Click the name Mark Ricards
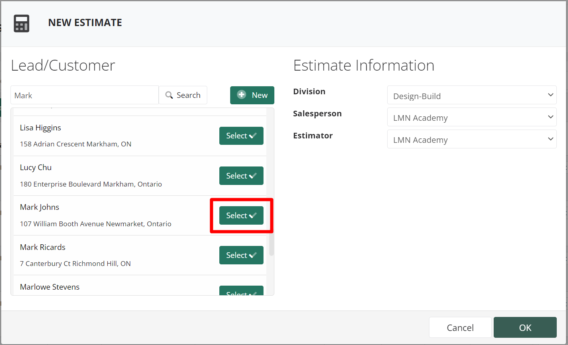The width and height of the screenshot is (568, 345). [43, 247]
